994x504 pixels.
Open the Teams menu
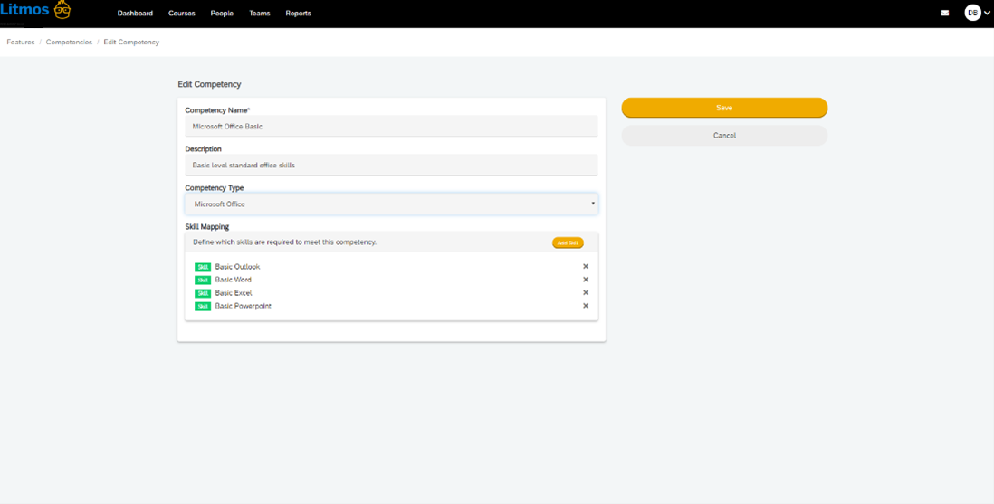click(x=259, y=14)
